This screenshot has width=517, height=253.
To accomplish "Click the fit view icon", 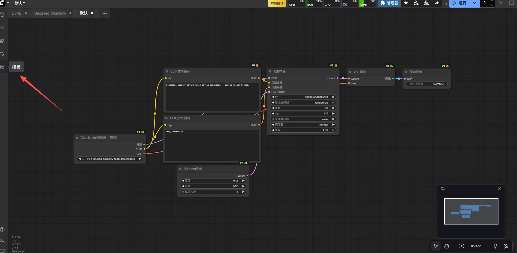I will pyautogui.click(x=461, y=246).
